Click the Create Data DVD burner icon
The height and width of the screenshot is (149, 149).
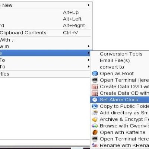(95, 87)
